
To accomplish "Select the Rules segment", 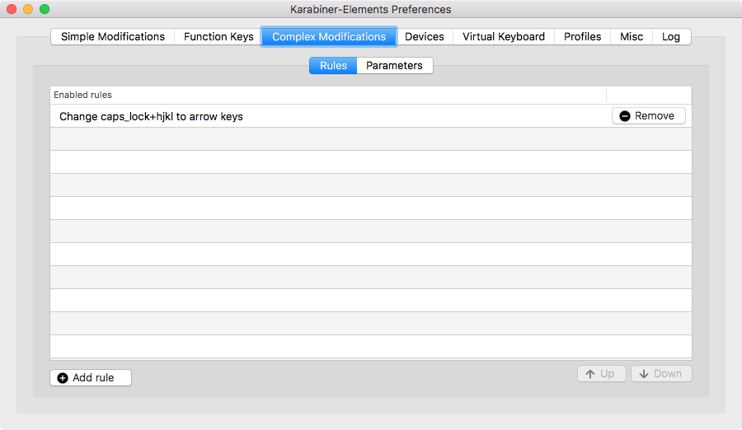I will tap(333, 65).
